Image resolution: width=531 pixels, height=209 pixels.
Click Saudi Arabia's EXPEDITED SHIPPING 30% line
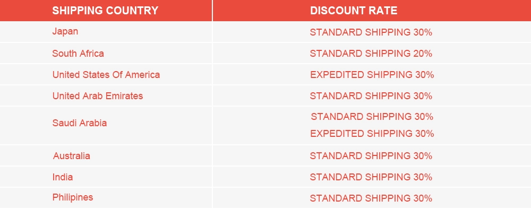pyautogui.click(x=372, y=134)
